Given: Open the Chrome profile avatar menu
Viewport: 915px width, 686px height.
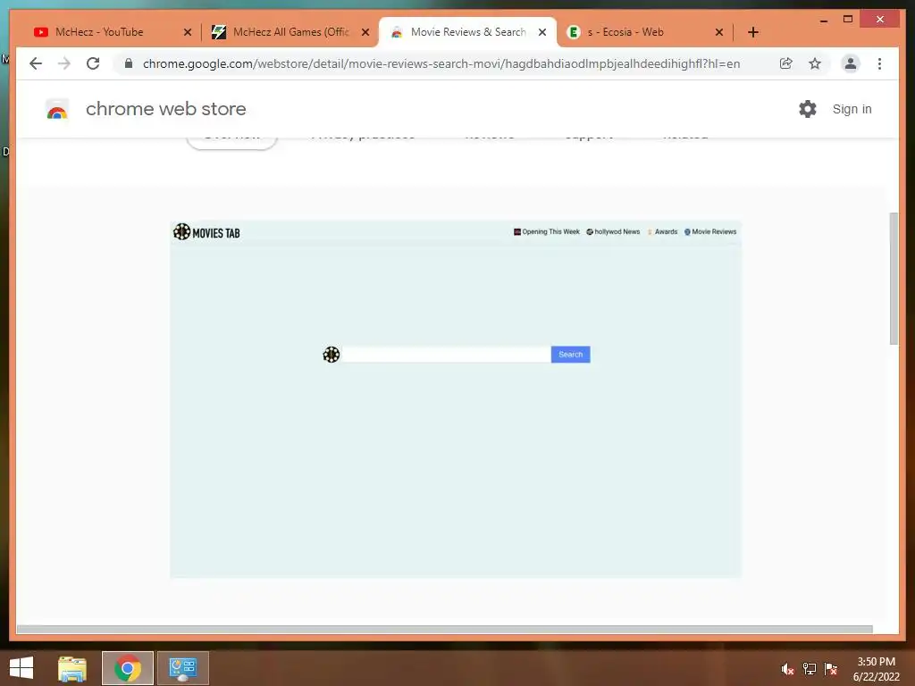Looking at the screenshot, I should 851,63.
